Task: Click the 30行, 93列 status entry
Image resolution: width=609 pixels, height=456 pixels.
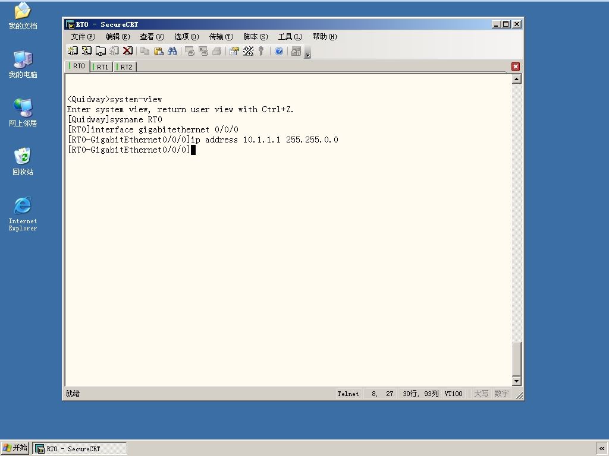Action: pyautogui.click(x=420, y=394)
